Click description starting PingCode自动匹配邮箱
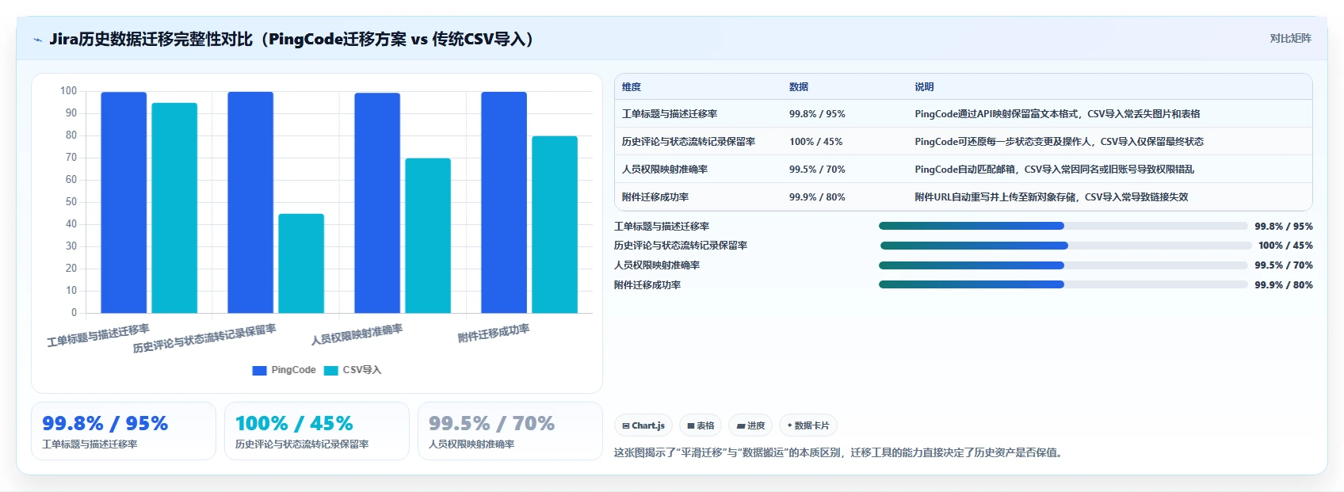The width and height of the screenshot is (1344, 492). click(x=1054, y=170)
